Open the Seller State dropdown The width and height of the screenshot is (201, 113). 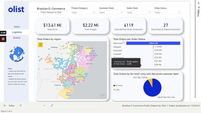pyautogui.click(x=139, y=13)
